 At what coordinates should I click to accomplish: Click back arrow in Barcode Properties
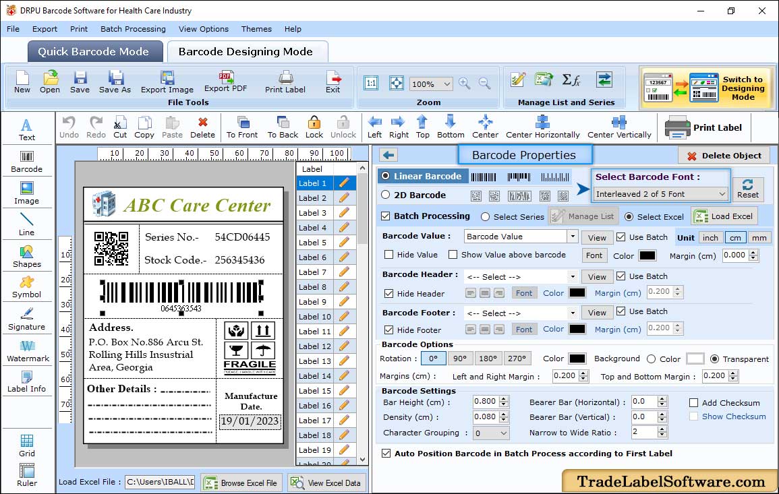[x=388, y=156]
